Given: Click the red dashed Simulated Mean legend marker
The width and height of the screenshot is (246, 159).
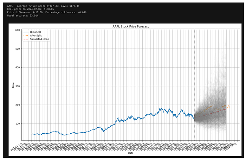Looking at the screenshot, I should point(25,39).
